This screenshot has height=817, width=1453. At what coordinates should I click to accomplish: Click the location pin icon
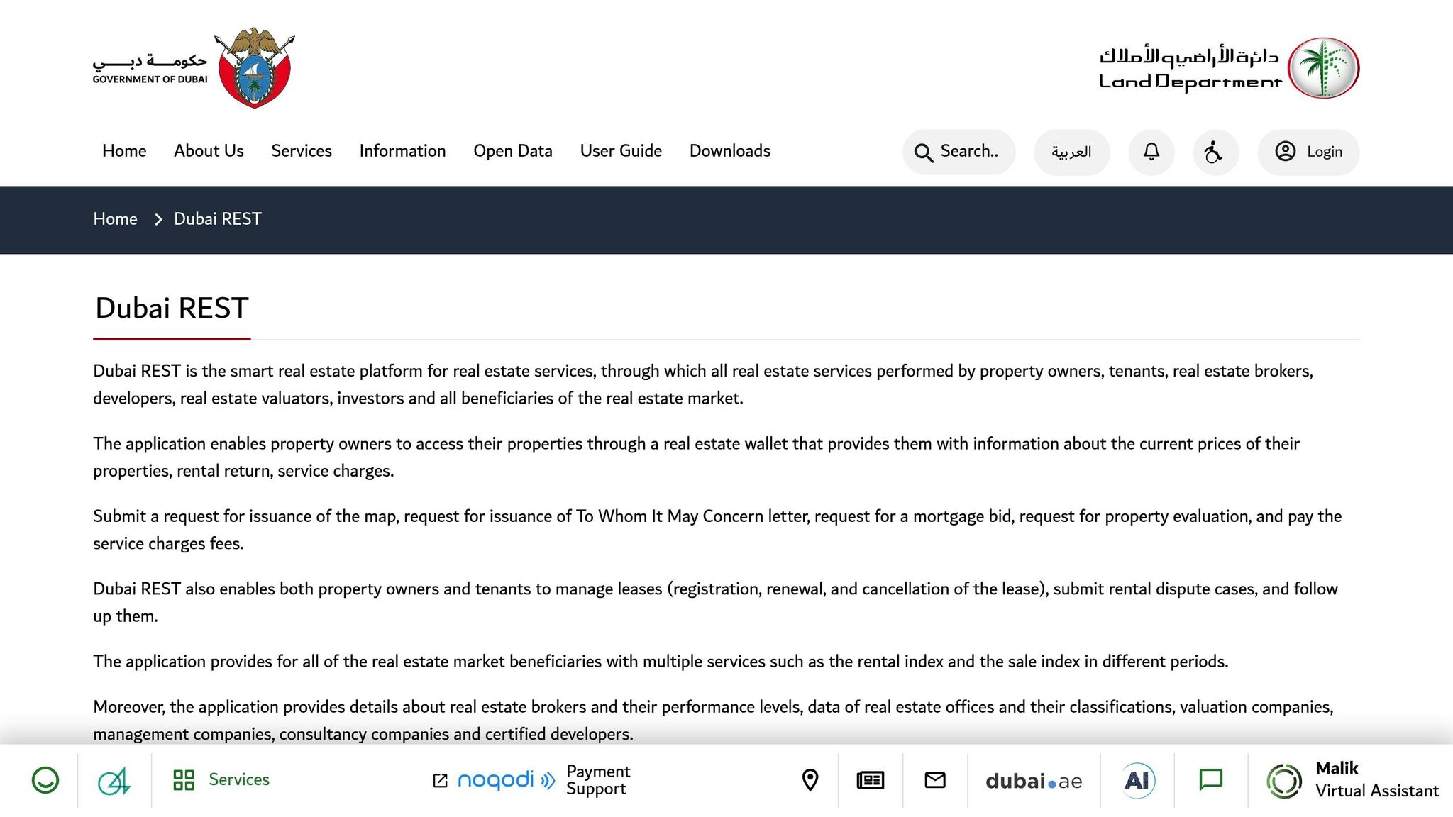point(810,780)
